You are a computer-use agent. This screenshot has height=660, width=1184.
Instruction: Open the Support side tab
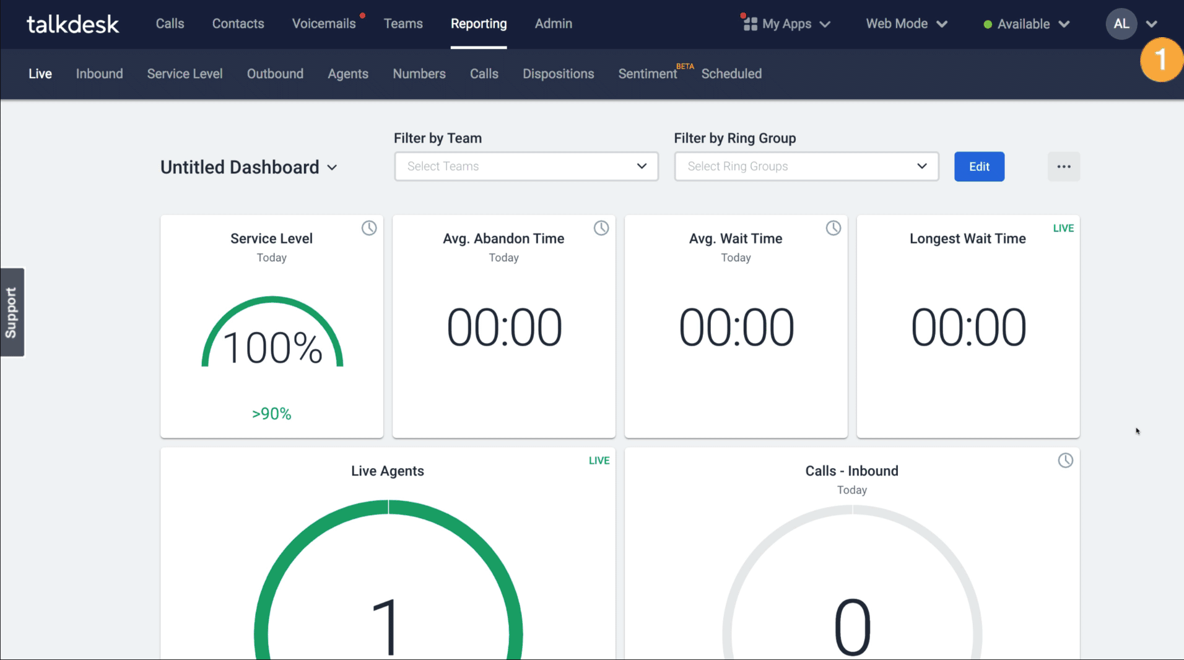pyautogui.click(x=12, y=312)
